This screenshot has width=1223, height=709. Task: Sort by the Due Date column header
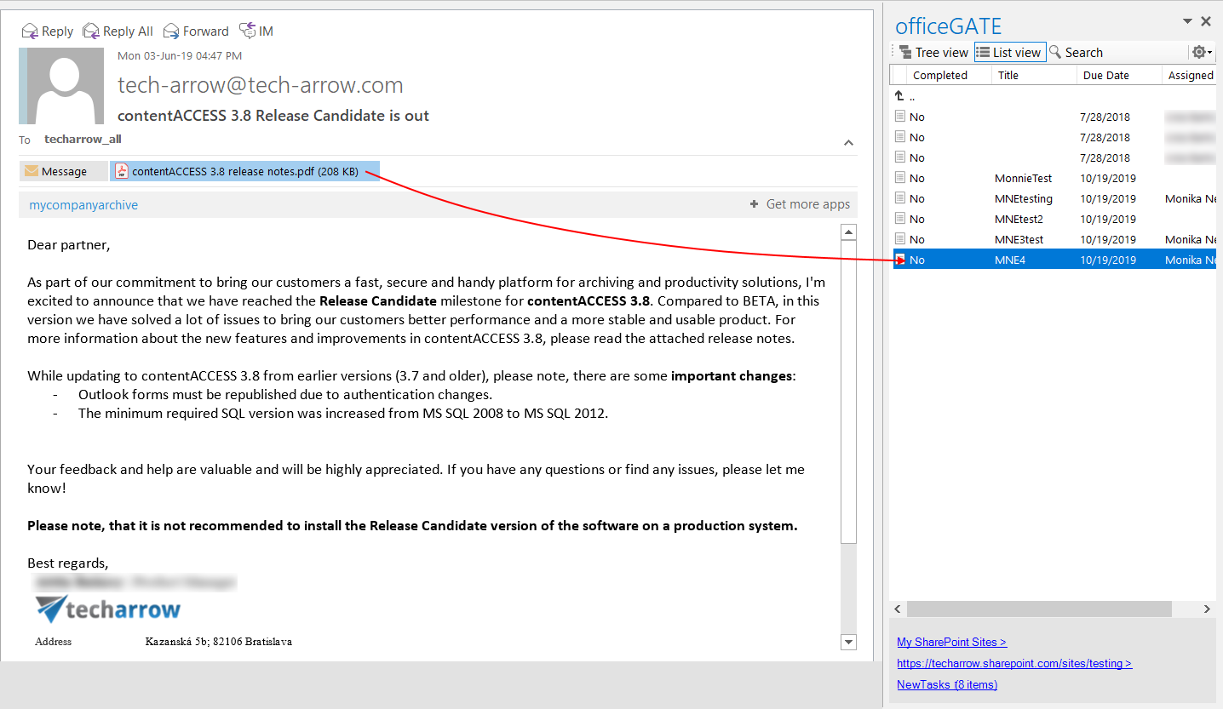click(x=1120, y=76)
